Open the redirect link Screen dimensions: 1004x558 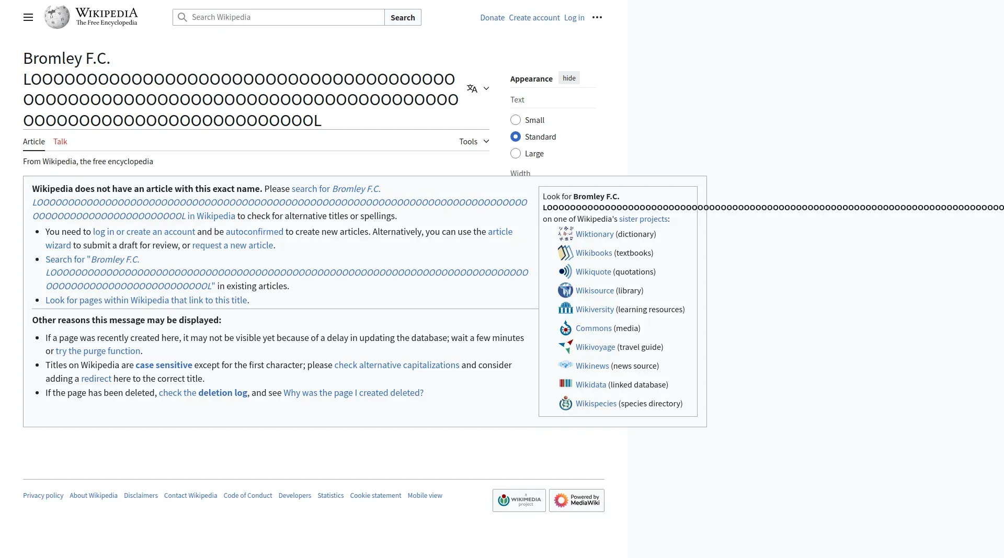pyautogui.click(x=96, y=378)
